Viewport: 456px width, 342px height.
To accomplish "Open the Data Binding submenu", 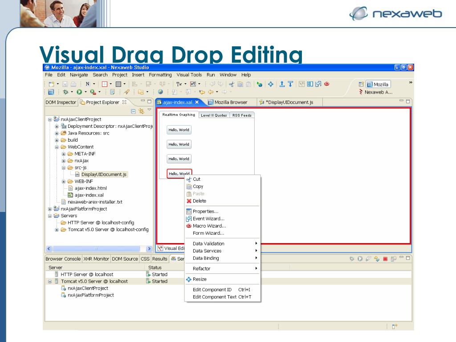I will pos(223,258).
